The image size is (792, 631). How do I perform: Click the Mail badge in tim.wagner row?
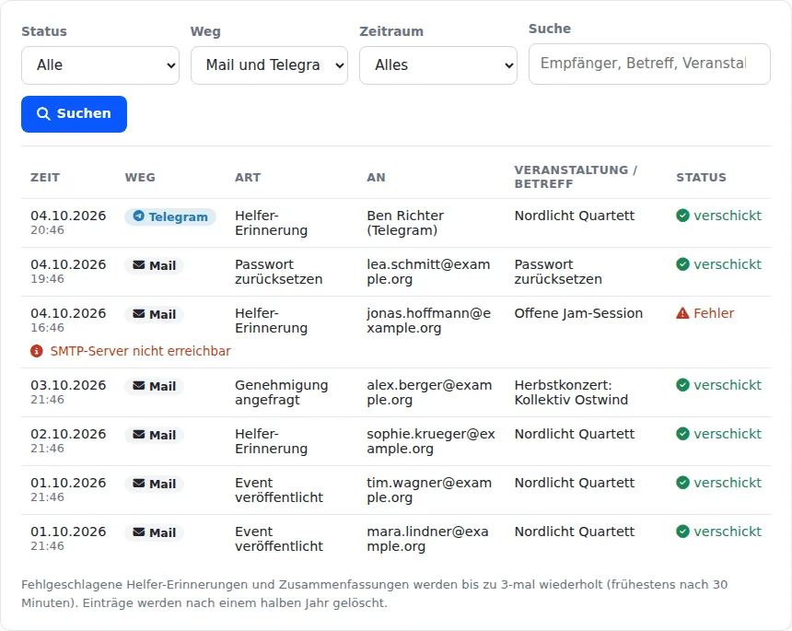click(x=154, y=484)
